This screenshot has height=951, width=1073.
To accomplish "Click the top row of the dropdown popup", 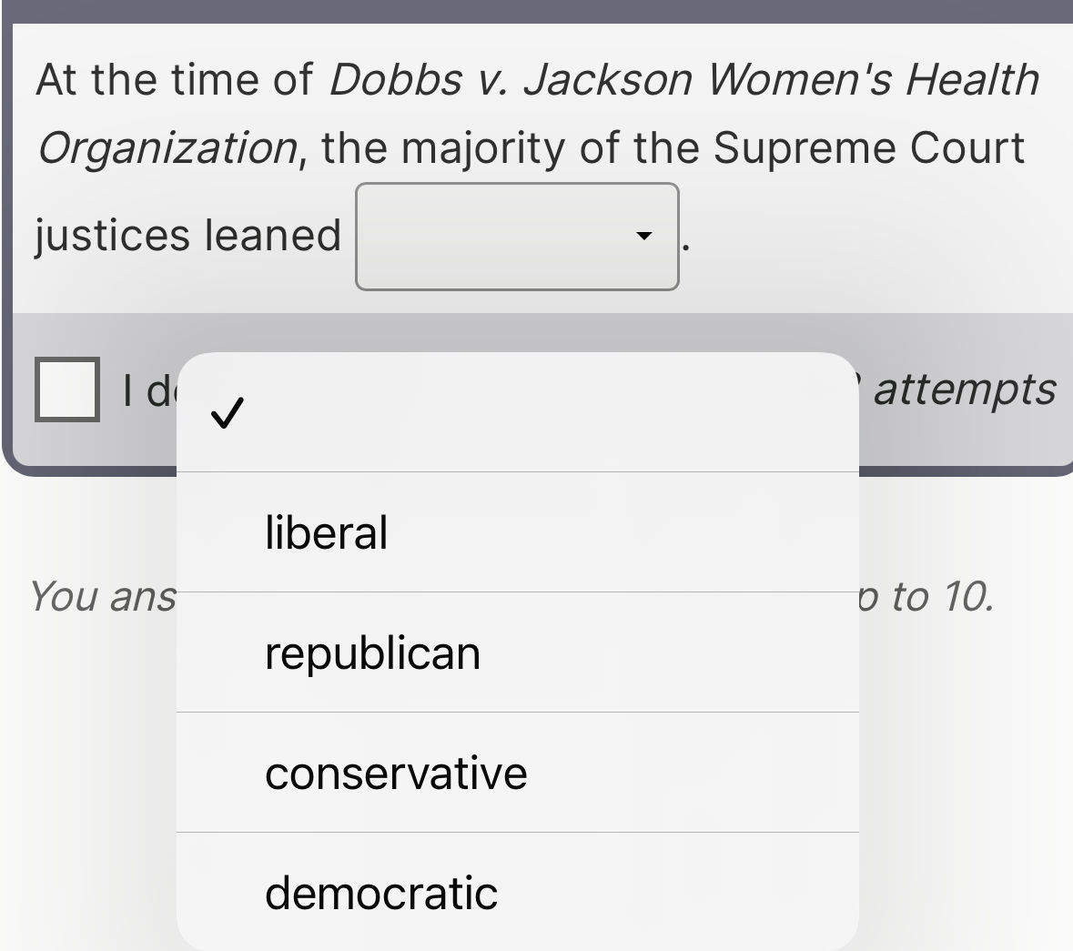I will (519, 411).
